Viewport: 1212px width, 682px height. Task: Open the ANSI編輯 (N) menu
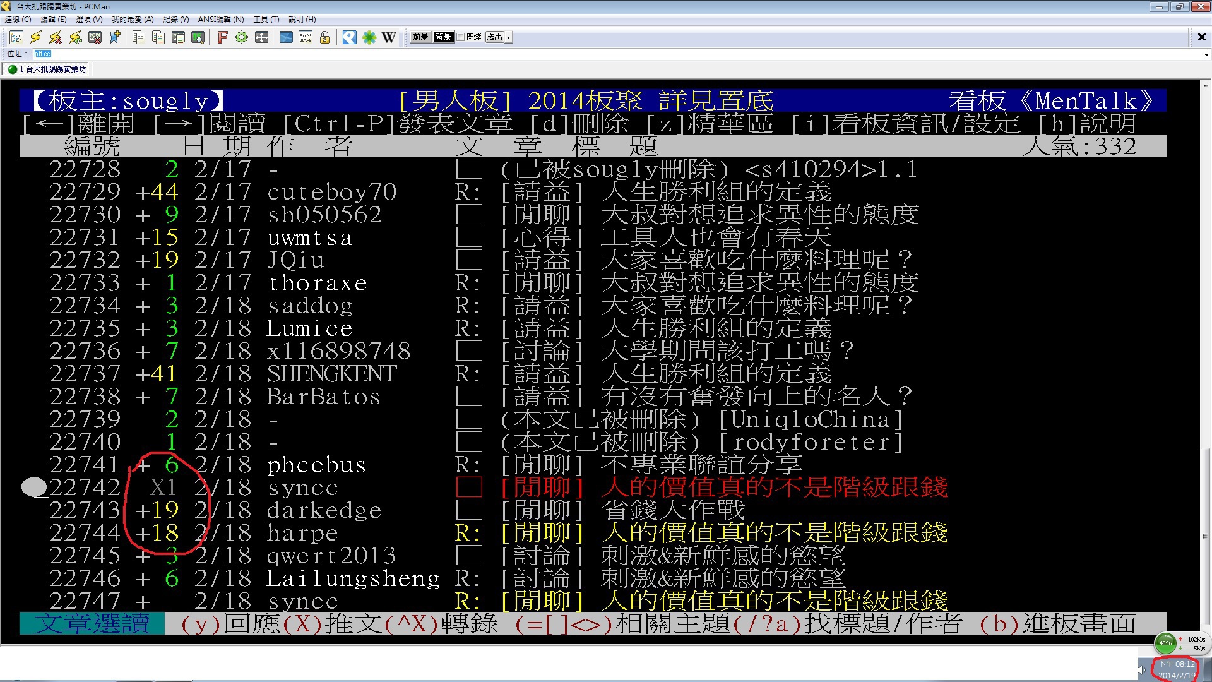(220, 20)
